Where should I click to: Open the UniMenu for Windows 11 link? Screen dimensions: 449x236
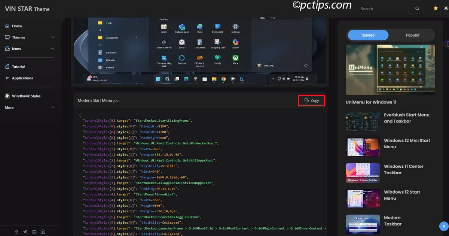(x=371, y=102)
